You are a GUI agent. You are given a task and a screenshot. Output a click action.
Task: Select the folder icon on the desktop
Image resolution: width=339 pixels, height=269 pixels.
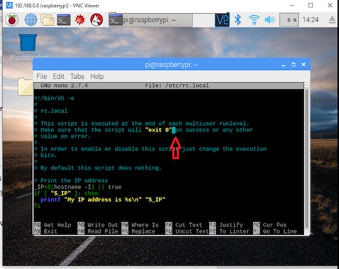[25, 87]
